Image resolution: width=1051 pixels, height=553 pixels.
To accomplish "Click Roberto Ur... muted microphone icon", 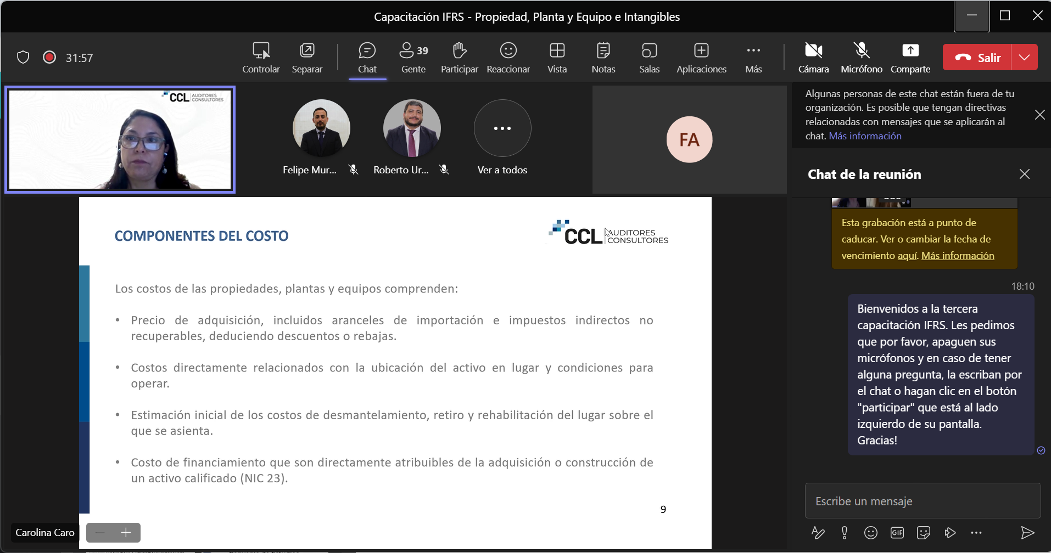I will pyautogui.click(x=444, y=170).
